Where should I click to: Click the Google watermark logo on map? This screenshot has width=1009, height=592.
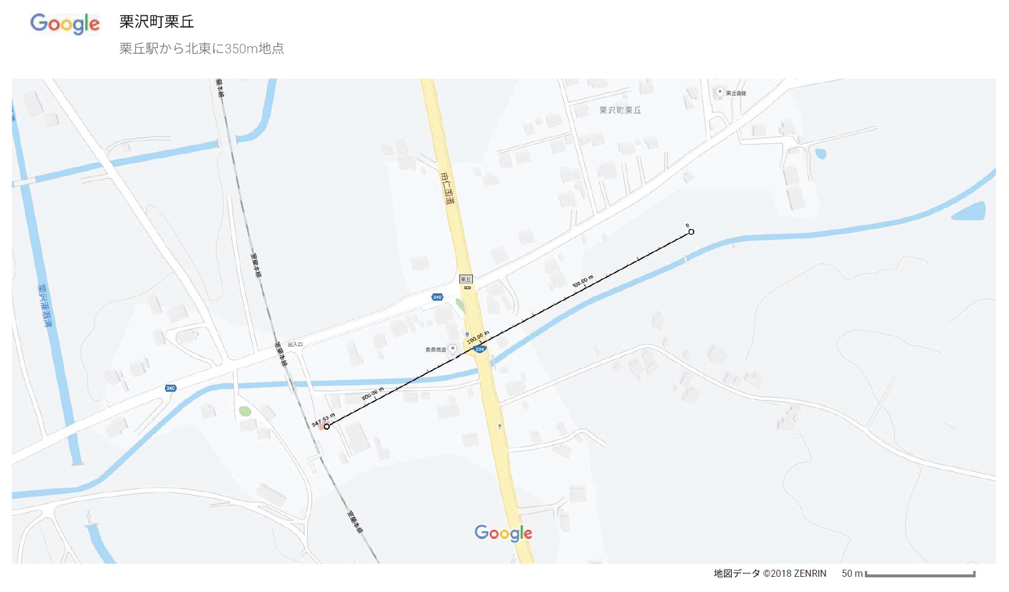click(503, 533)
